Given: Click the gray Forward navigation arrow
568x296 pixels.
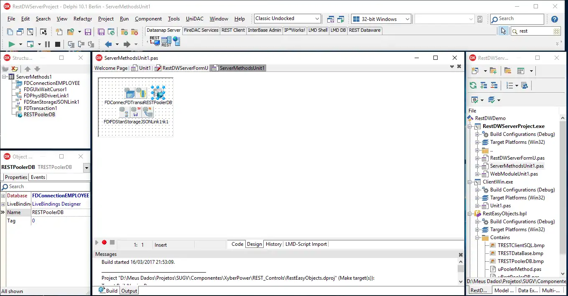Looking at the screenshot, I should 127,44.
